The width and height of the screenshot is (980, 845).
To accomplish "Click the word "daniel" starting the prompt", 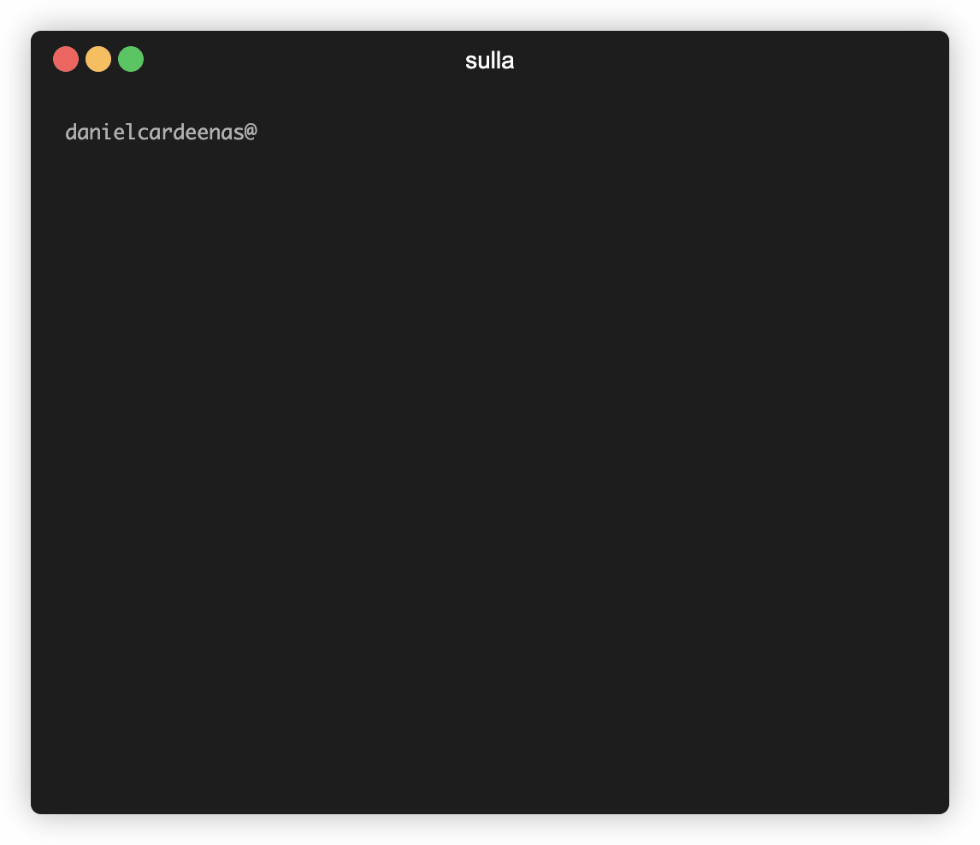I will [101, 132].
